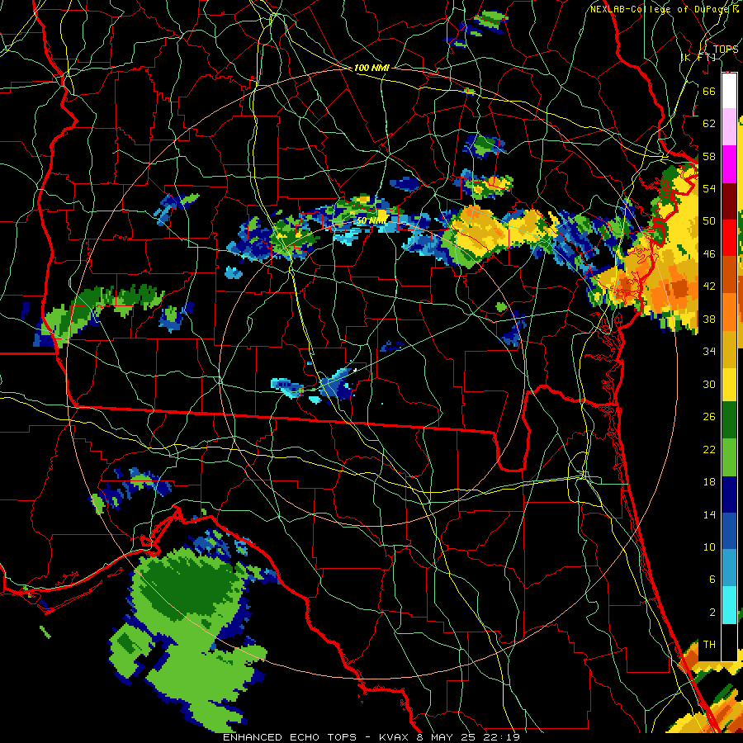
Task: Click the legend value "2"
Action: pos(712,613)
